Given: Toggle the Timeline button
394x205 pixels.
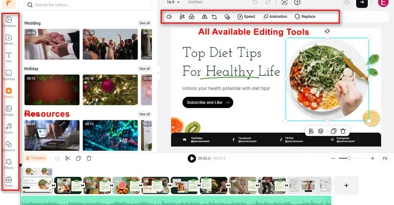Looking at the screenshot, I should tap(36, 158).
